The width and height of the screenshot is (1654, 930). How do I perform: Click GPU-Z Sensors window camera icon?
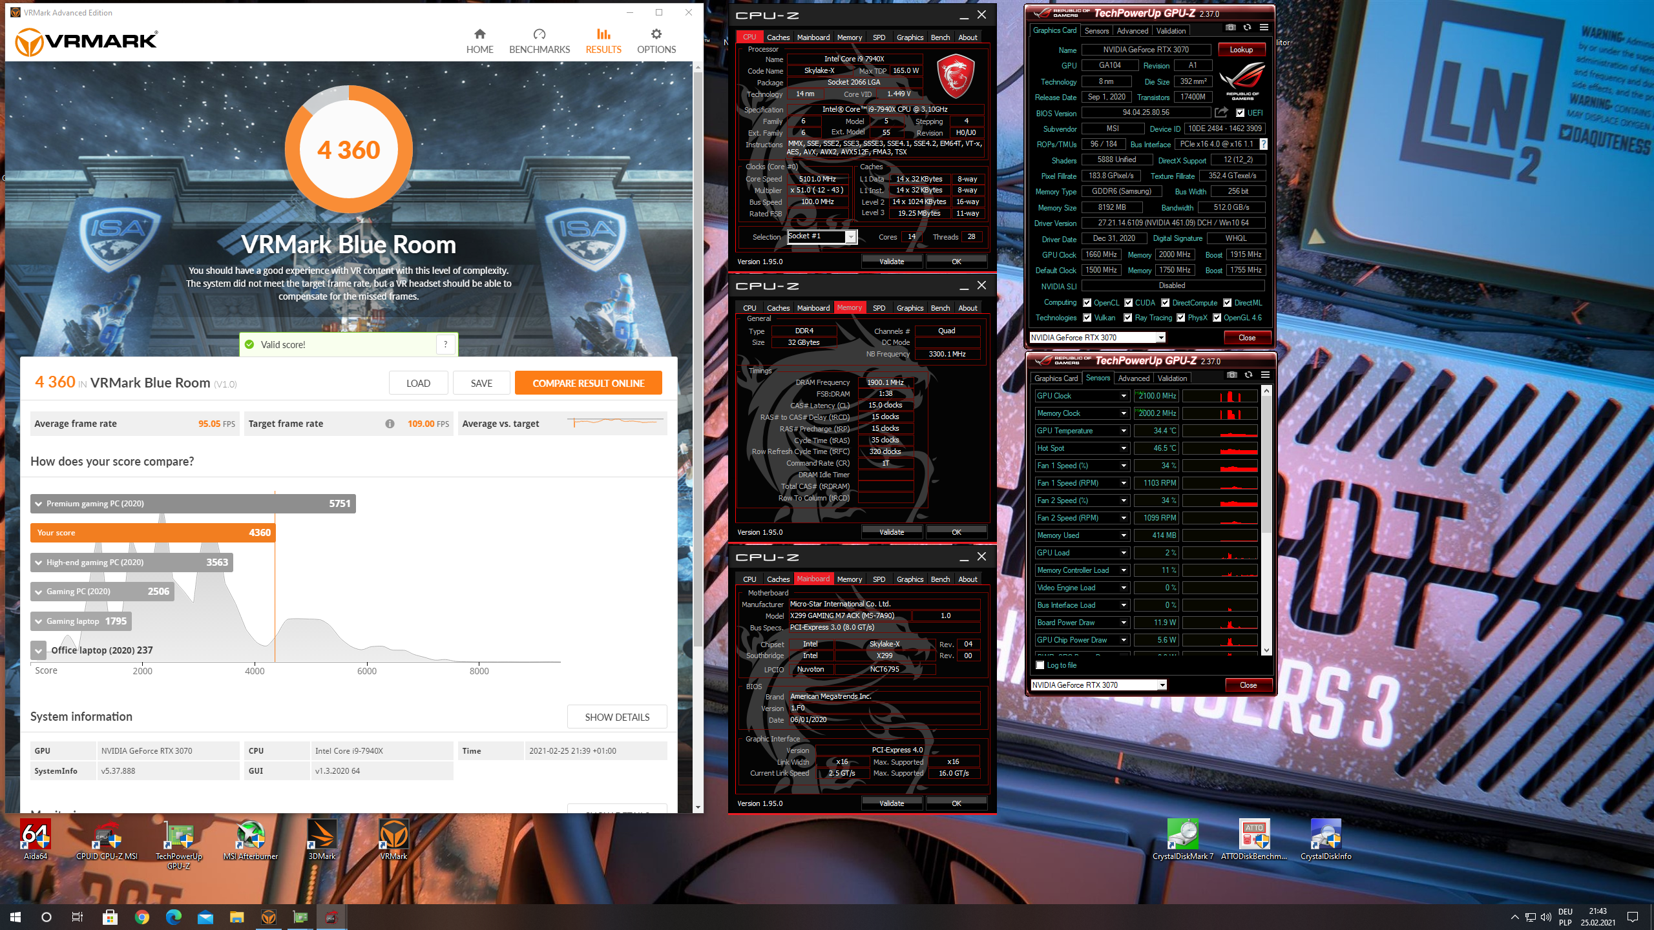point(1231,375)
